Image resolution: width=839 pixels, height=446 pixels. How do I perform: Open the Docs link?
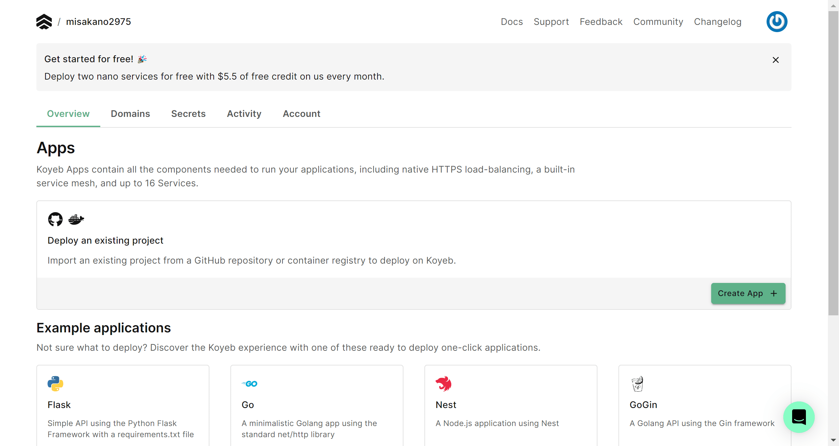pyautogui.click(x=512, y=22)
